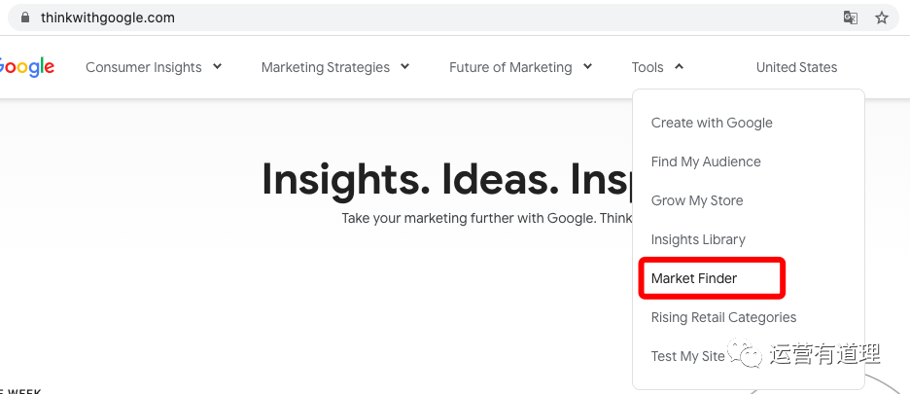Change region via United States link
The height and width of the screenshot is (394, 910).
coord(796,67)
